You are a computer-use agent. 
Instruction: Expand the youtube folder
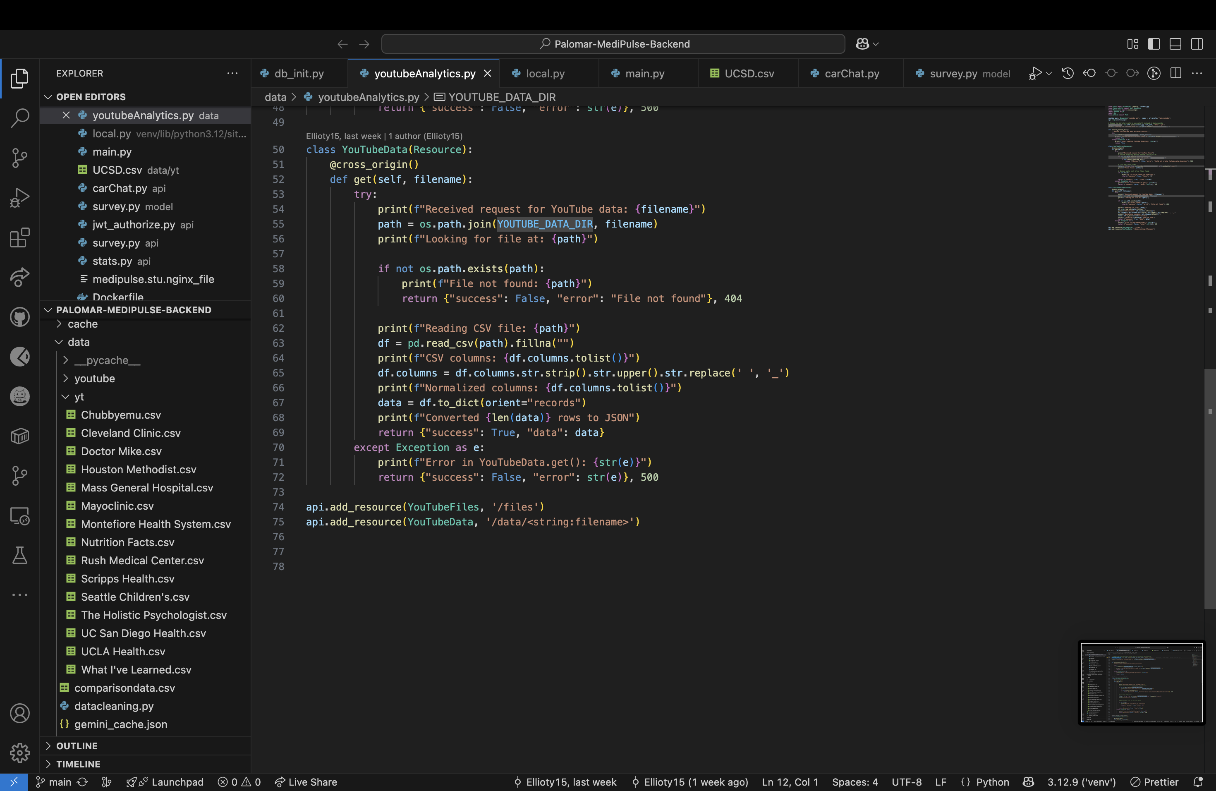pyautogui.click(x=95, y=379)
